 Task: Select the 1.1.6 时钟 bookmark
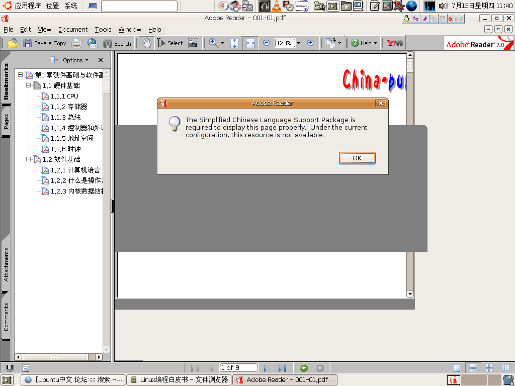coord(66,149)
